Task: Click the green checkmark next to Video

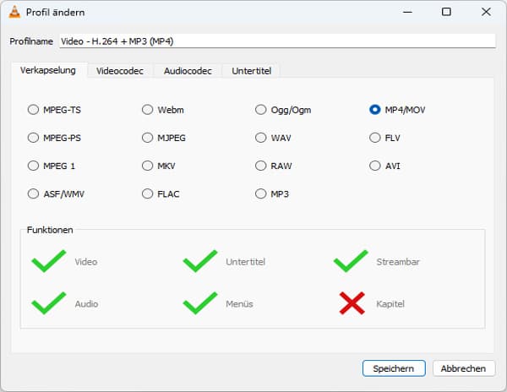Action: (48, 261)
